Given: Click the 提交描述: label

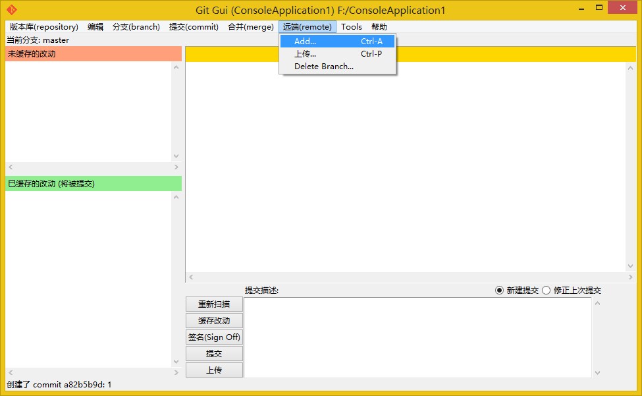Looking at the screenshot, I should click(x=261, y=291).
